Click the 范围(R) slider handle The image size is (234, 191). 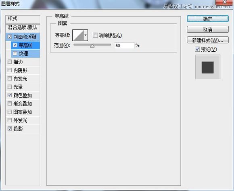[x=92, y=46]
